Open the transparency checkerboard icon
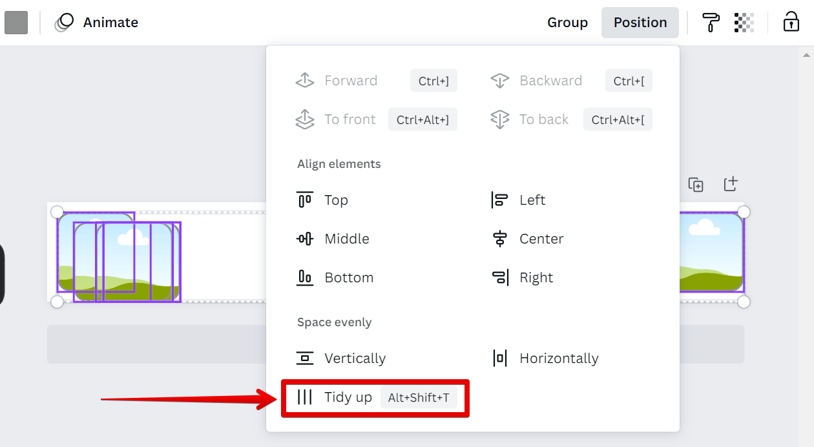 744,23
